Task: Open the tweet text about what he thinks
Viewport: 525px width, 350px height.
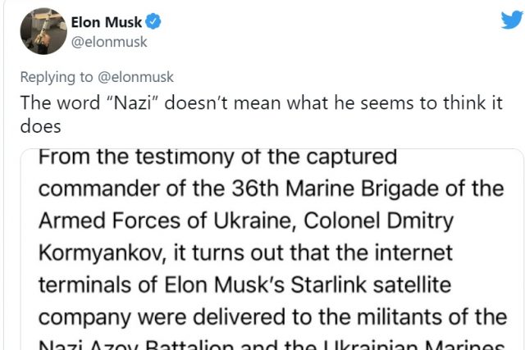Action: pyautogui.click(x=261, y=115)
